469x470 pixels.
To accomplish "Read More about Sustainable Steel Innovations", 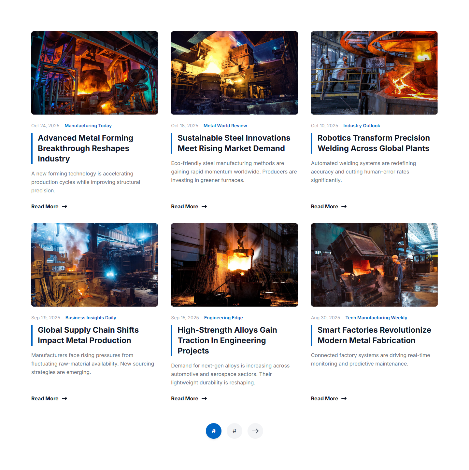I will coord(185,206).
